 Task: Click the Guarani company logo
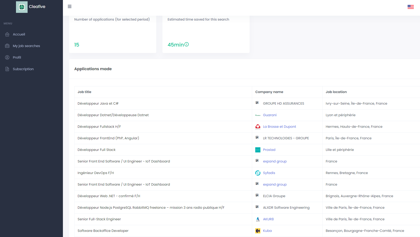(x=258, y=115)
